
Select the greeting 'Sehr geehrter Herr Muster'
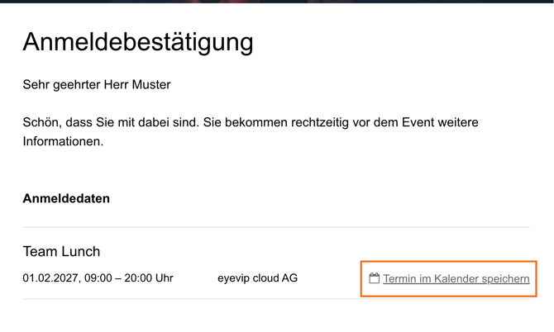point(97,84)
